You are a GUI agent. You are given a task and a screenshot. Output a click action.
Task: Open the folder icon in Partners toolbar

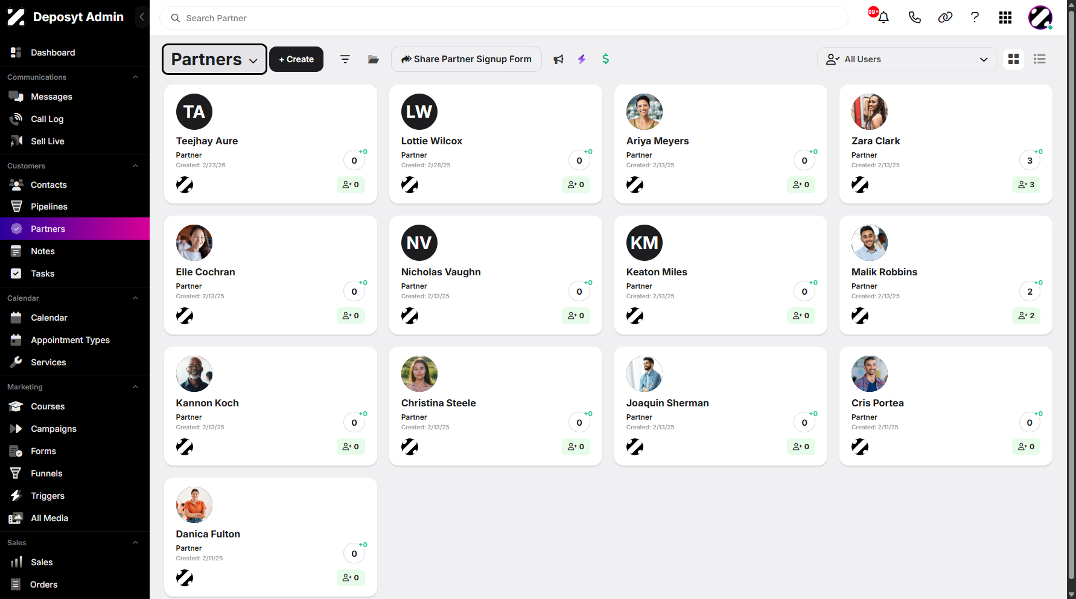374,59
